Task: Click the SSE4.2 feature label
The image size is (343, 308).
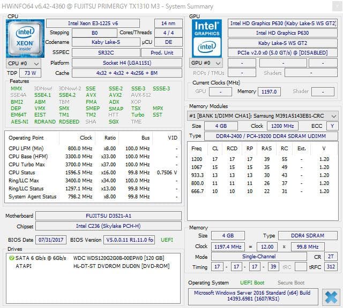Action: tap(67, 95)
